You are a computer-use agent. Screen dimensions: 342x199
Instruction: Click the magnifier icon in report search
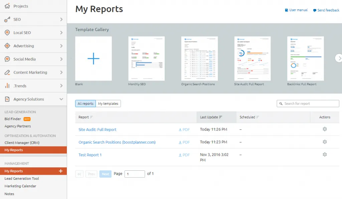pos(281,103)
